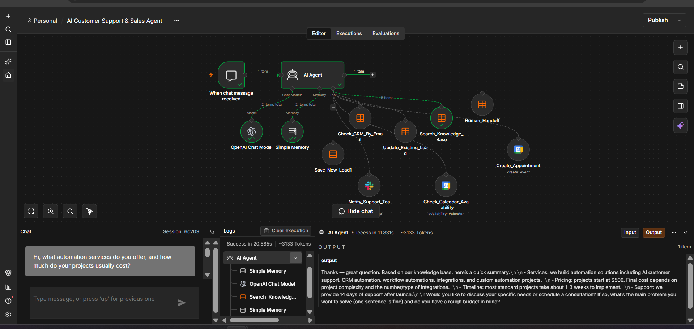Select Search_Knowledg... log entry
The width and height of the screenshot is (694, 329).
(268, 297)
